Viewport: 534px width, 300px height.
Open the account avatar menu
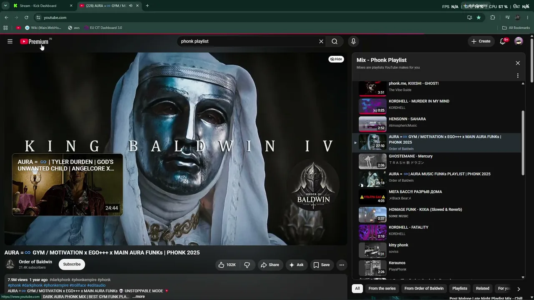519,41
